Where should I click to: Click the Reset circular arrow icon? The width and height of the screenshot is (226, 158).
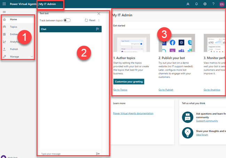[86, 20]
